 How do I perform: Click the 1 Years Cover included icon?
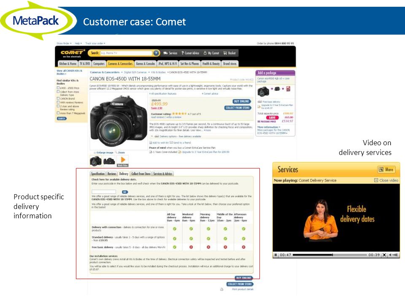point(151,152)
